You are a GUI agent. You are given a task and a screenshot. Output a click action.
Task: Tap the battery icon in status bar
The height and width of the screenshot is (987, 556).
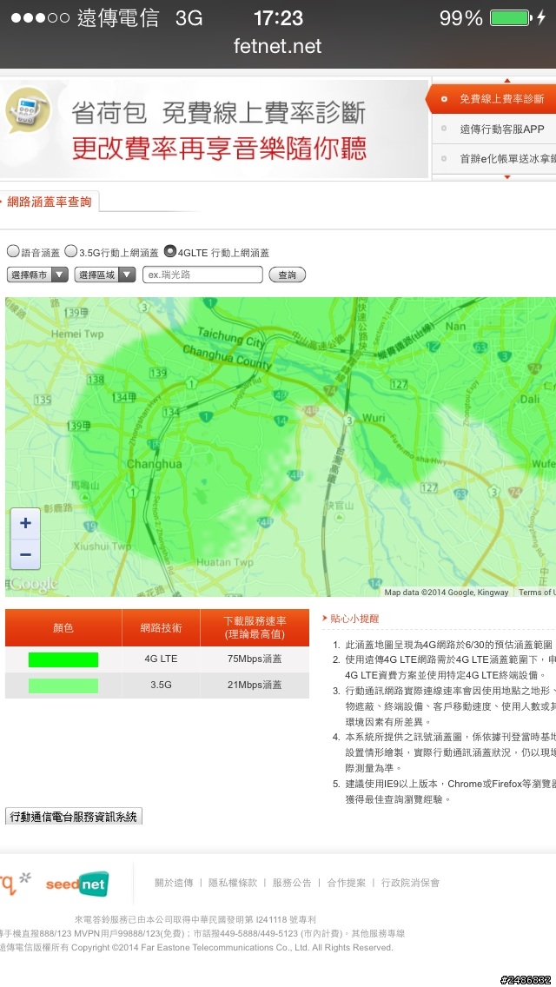pos(510,17)
